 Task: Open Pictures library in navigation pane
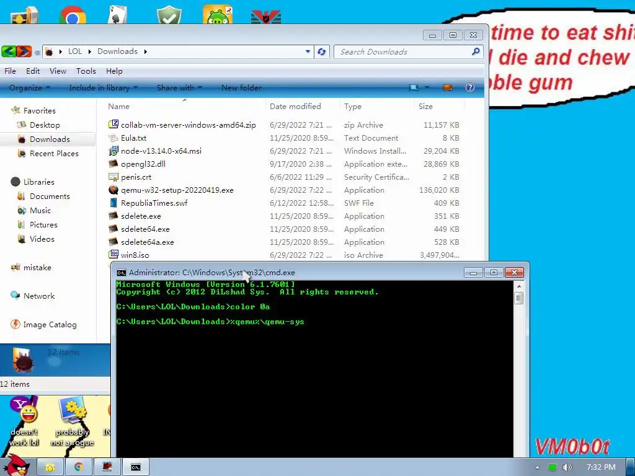pyautogui.click(x=43, y=224)
